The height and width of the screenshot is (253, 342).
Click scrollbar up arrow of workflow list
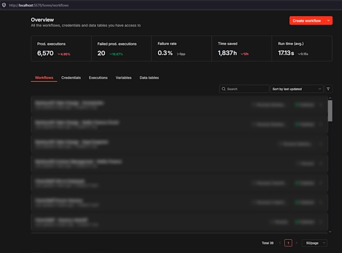[330, 98]
